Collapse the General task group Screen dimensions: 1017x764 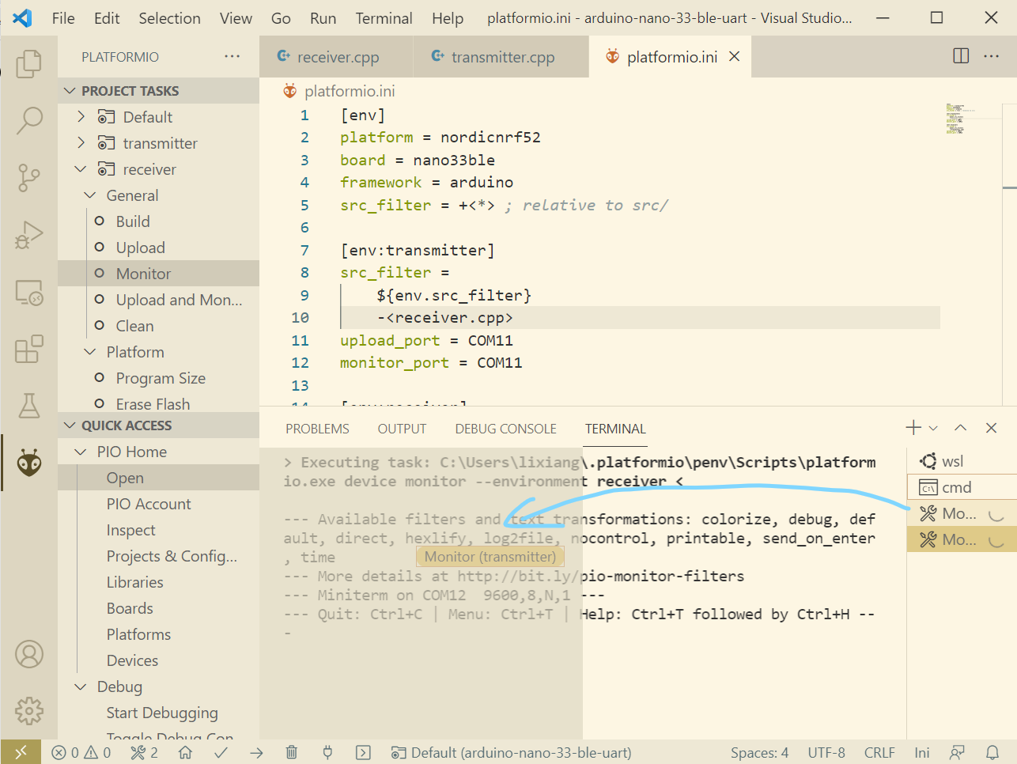(x=90, y=195)
